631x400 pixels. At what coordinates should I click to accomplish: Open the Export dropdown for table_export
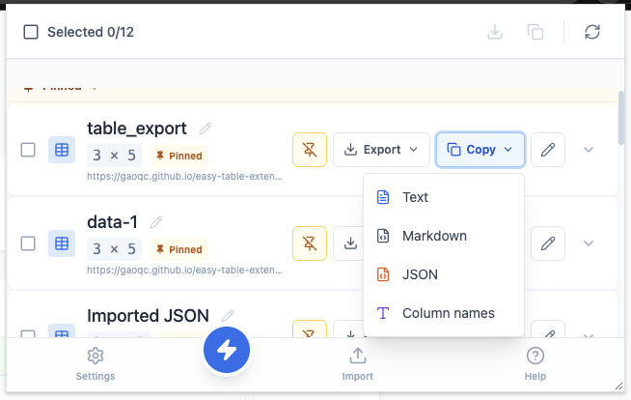click(x=381, y=150)
